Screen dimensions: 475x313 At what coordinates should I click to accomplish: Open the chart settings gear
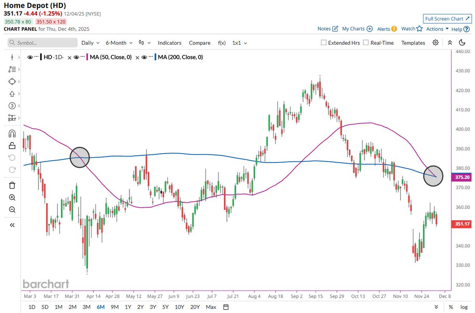tap(436, 43)
